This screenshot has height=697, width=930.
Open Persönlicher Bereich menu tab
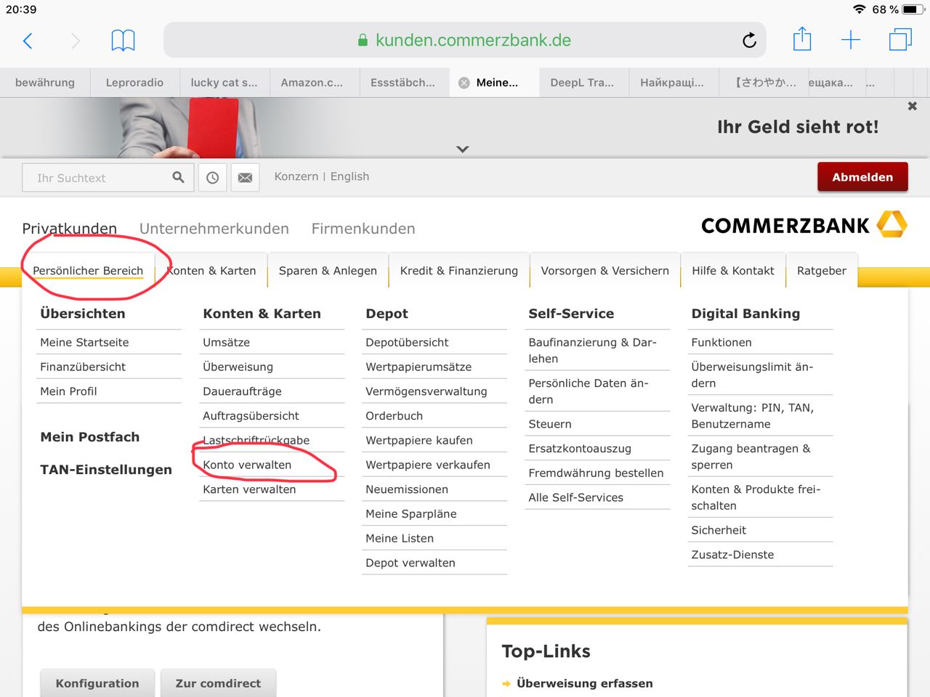88,271
